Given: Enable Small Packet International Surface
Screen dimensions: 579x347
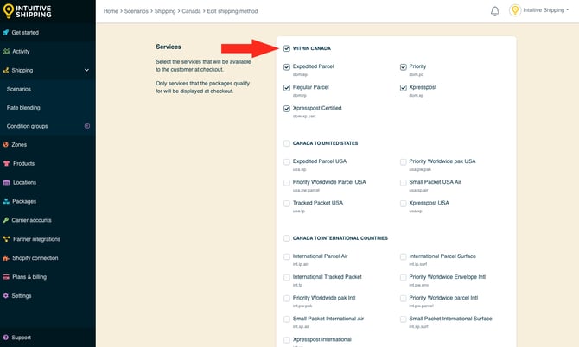Looking at the screenshot, I should [404, 319].
